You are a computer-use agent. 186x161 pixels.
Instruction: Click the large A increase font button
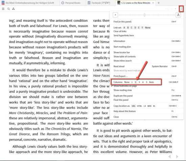tap(178, 15)
